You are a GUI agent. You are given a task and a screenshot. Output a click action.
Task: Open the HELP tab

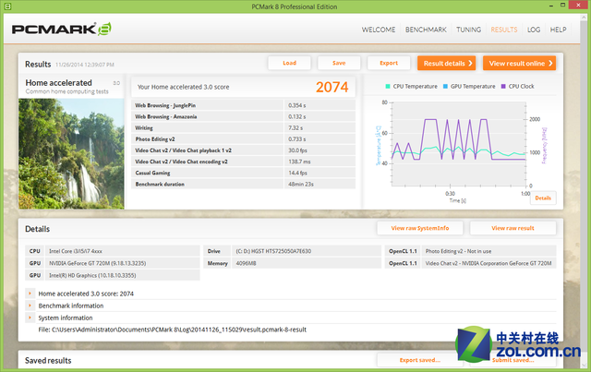click(x=558, y=30)
